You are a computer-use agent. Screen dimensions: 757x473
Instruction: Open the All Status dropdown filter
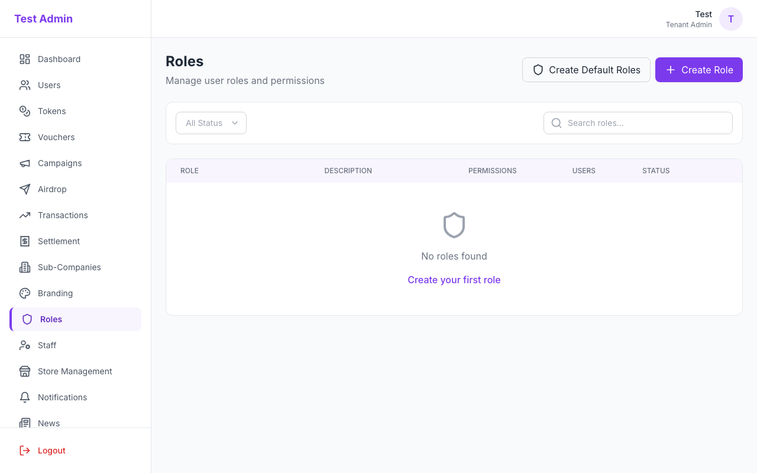click(211, 123)
